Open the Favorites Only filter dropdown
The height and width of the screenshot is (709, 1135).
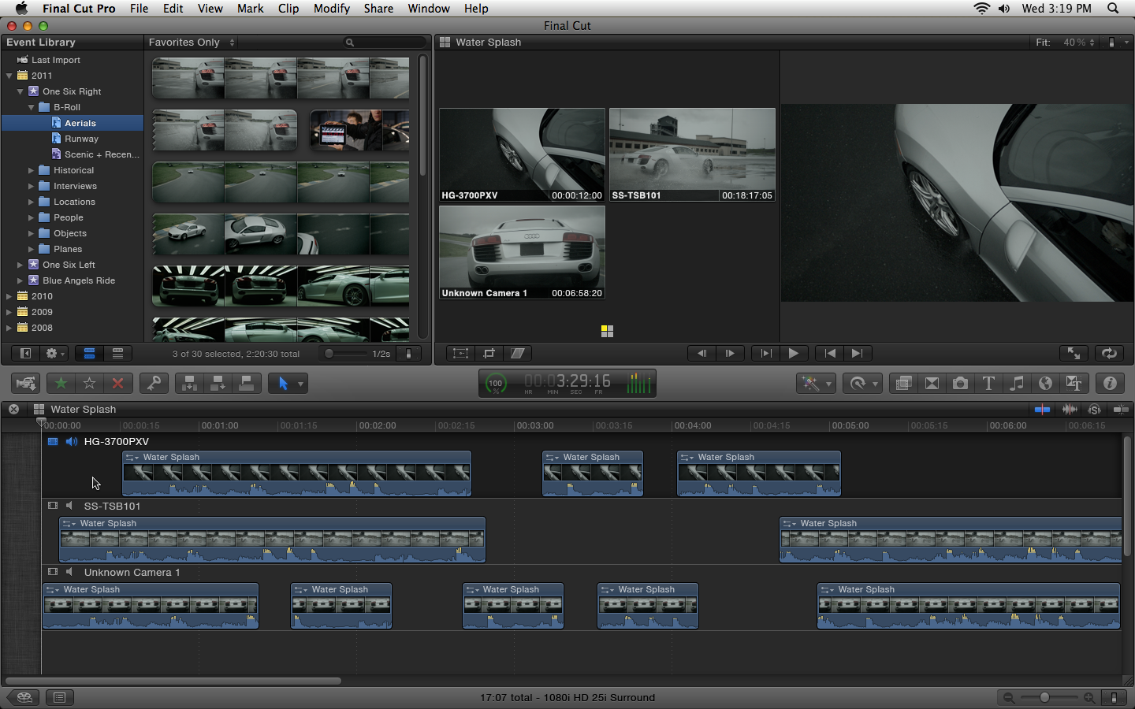pos(192,43)
